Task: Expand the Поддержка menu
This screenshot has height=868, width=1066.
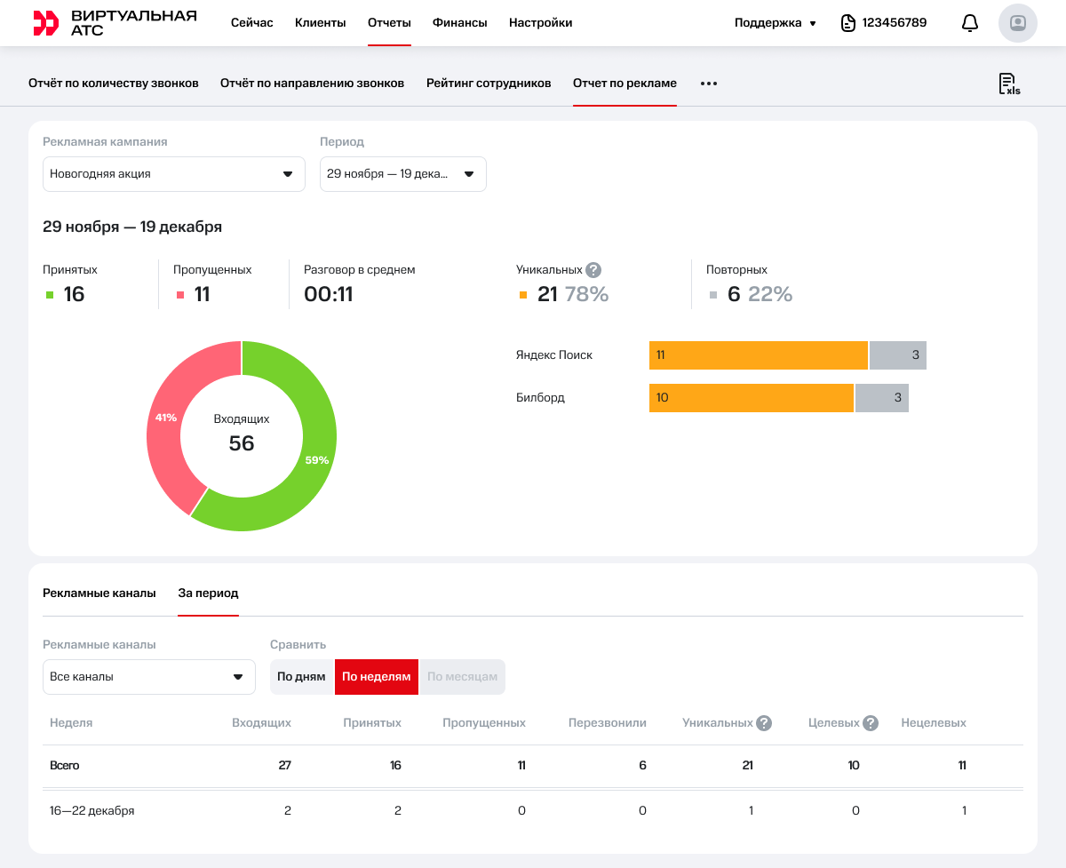Action: (775, 23)
